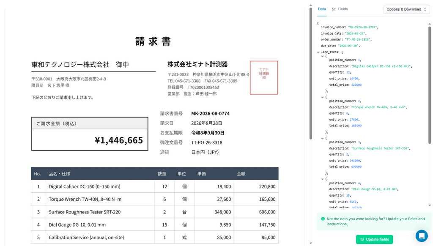The width and height of the screenshot is (433, 246).
Task: Click the JSON panel scroll up arrow
Action: pos(430,24)
